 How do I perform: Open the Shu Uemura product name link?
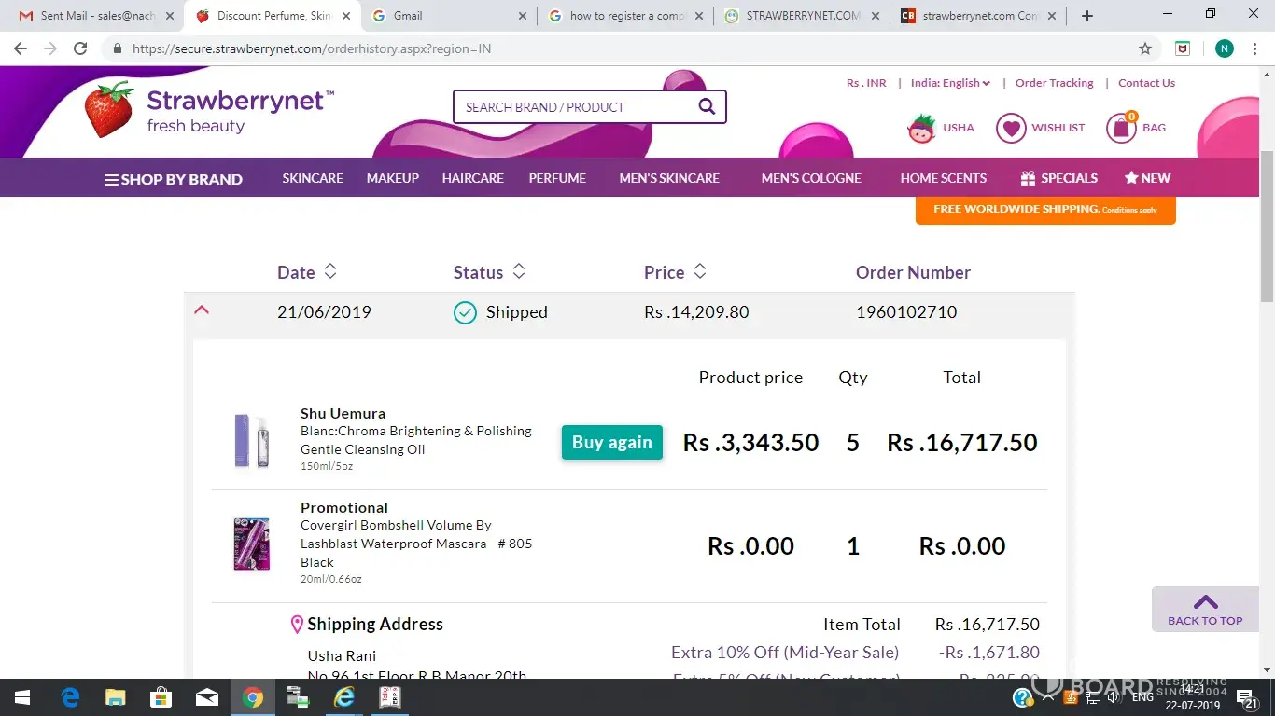[343, 413]
